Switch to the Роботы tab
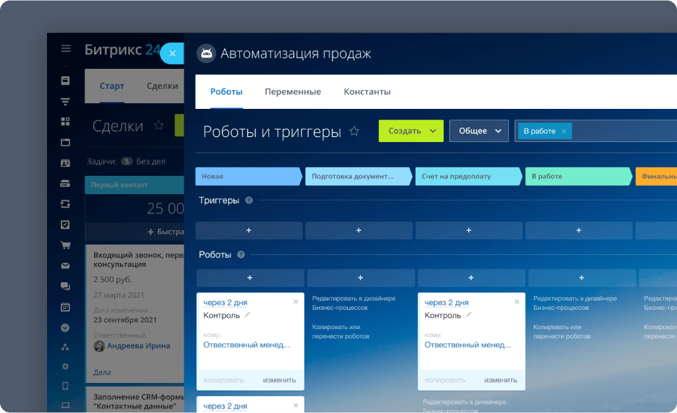677x413 pixels. (x=226, y=92)
